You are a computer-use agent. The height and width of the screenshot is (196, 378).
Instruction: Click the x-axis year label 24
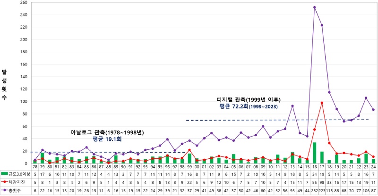[373, 166]
